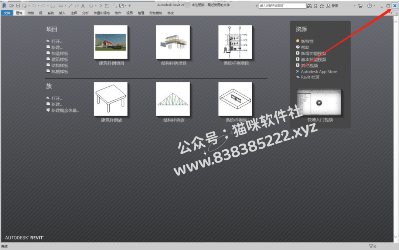Click the Sync with Central icon
The width and height of the screenshot is (399, 250).
pyautogui.click(x=24, y=6)
